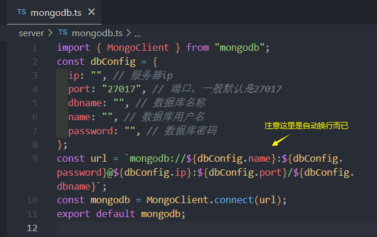Click mongodb:// in the template string
Image resolution: width=377 pixels, height=237 pixels.
(158, 158)
